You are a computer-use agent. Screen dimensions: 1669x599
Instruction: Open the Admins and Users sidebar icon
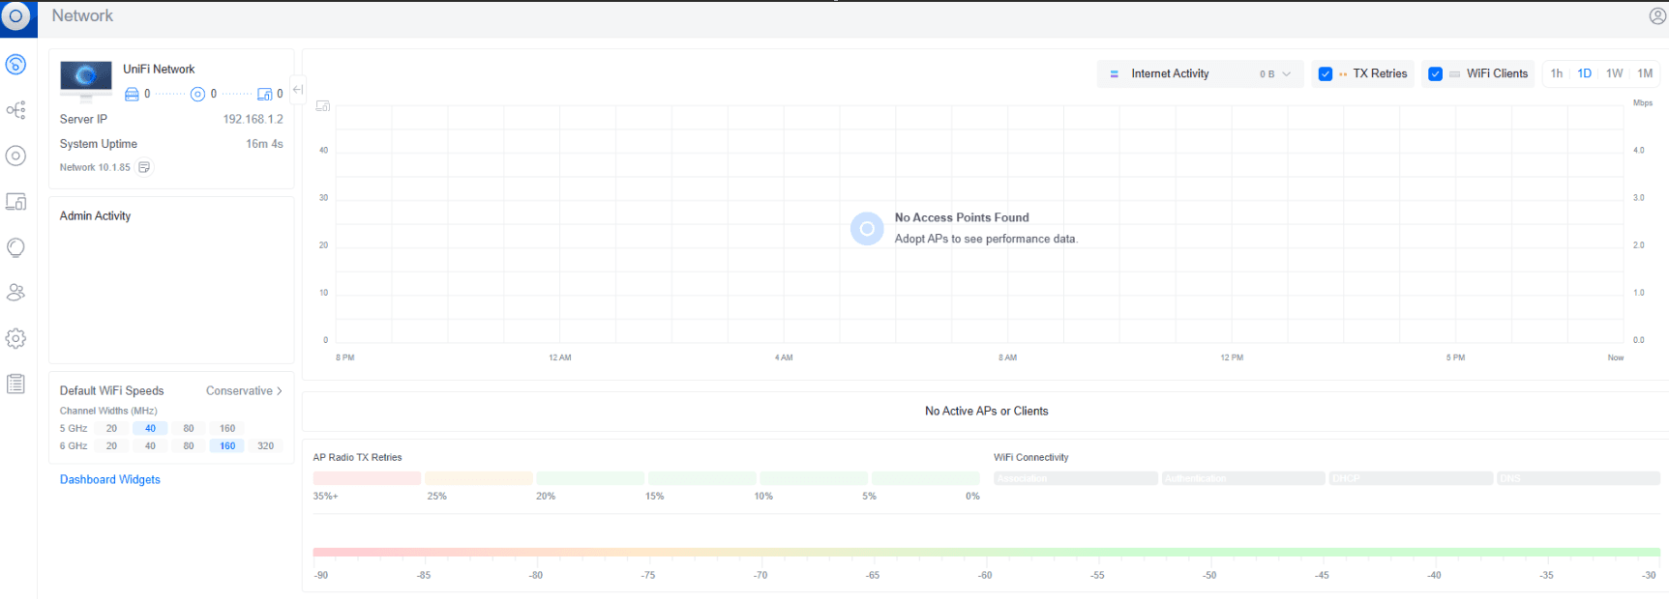click(15, 293)
